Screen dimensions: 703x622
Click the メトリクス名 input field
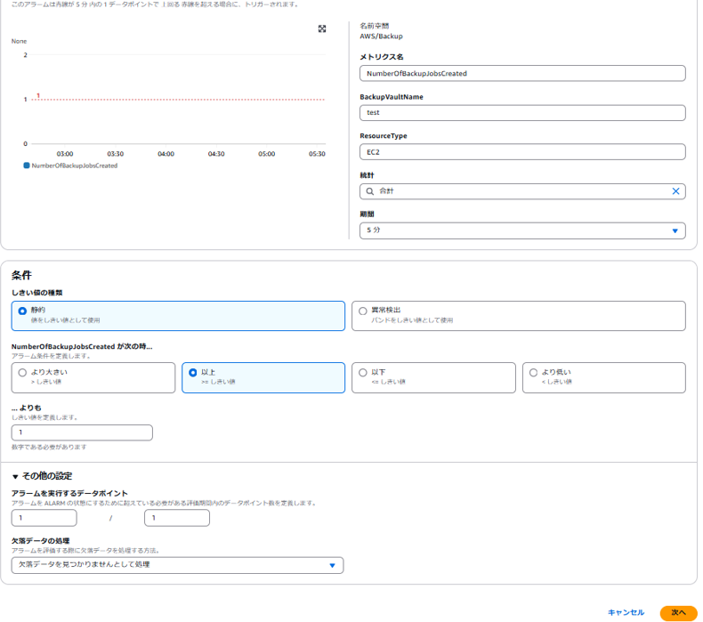click(x=522, y=74)
